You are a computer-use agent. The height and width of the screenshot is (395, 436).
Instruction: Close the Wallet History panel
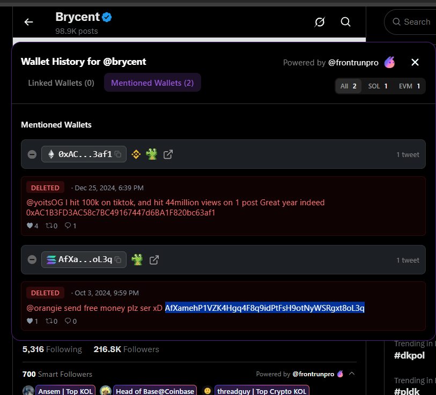(x=415, y=62)
